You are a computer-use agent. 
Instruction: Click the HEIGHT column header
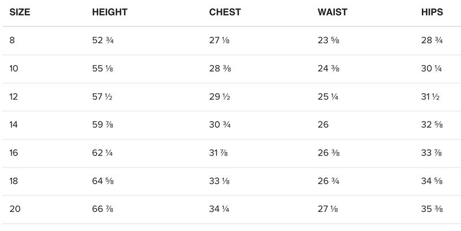pyautogui.click(x=109, y=12)
